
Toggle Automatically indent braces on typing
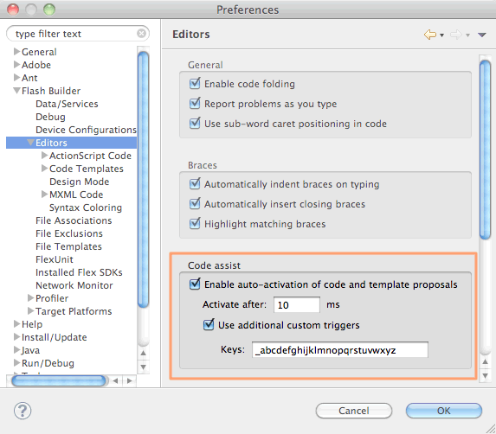(x=195, y=184)
